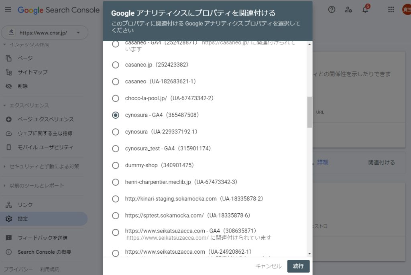Open the 削除 menu item
This screenshot has height=275, width=411.
[44, 86]
